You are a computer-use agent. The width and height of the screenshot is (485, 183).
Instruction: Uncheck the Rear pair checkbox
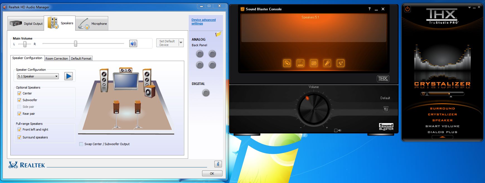[x=19, y=114]
